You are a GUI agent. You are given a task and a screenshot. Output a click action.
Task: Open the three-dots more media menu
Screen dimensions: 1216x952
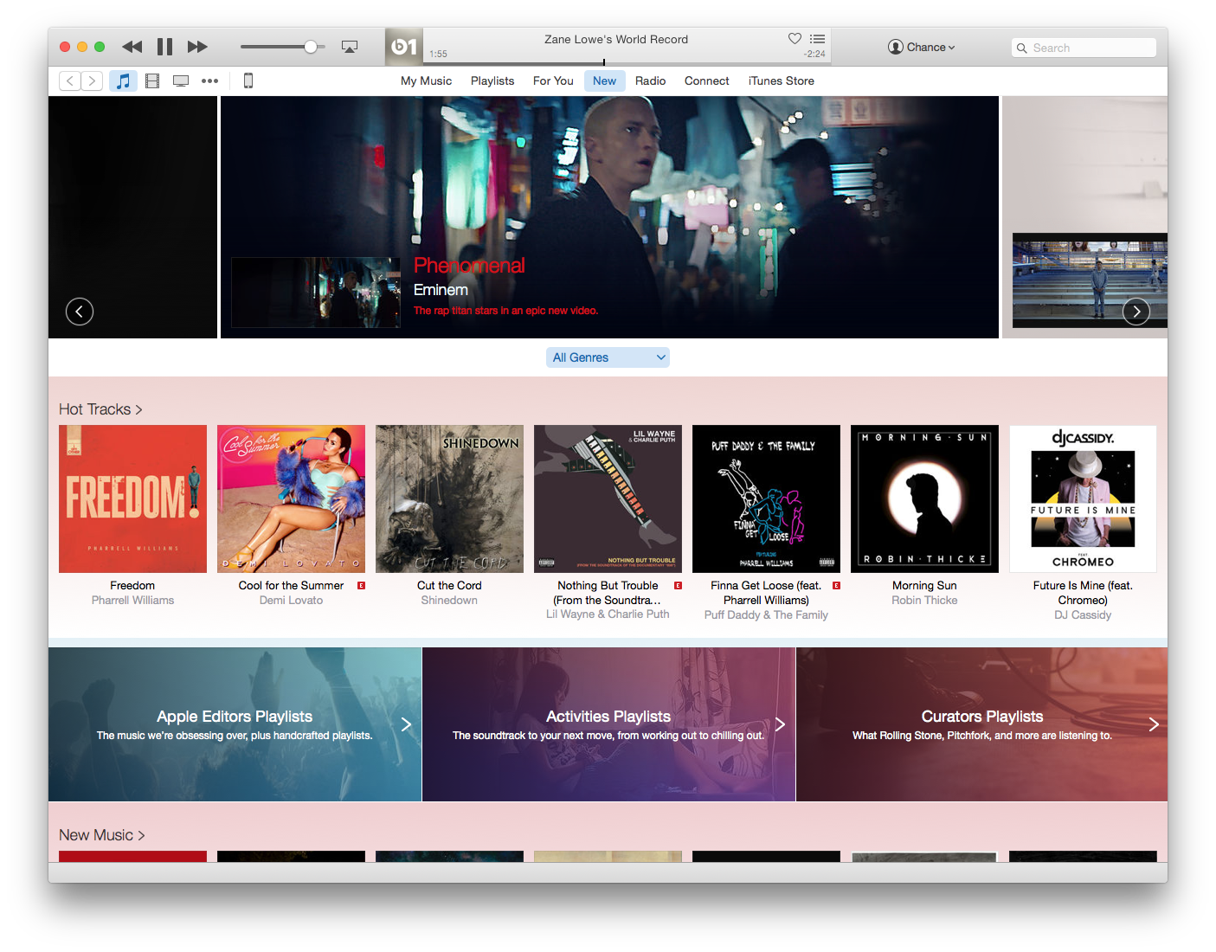click(209, 81)
